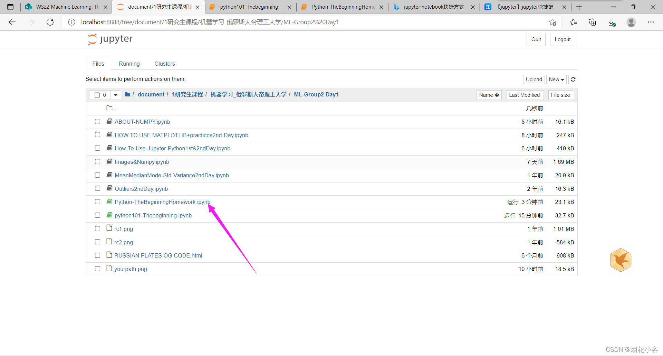Screen dimensions: 663x356
Task: Open the selection type dropdown arrow
Action: [116, 95]
